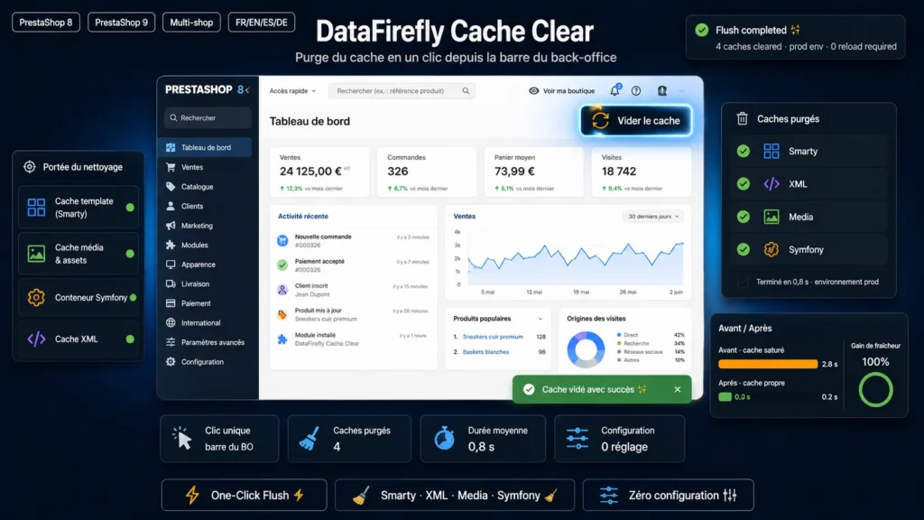Click the Gain de fraîcheur progress ring
Viewport: 924px width, 520px height.
click(x=875, y=390)
